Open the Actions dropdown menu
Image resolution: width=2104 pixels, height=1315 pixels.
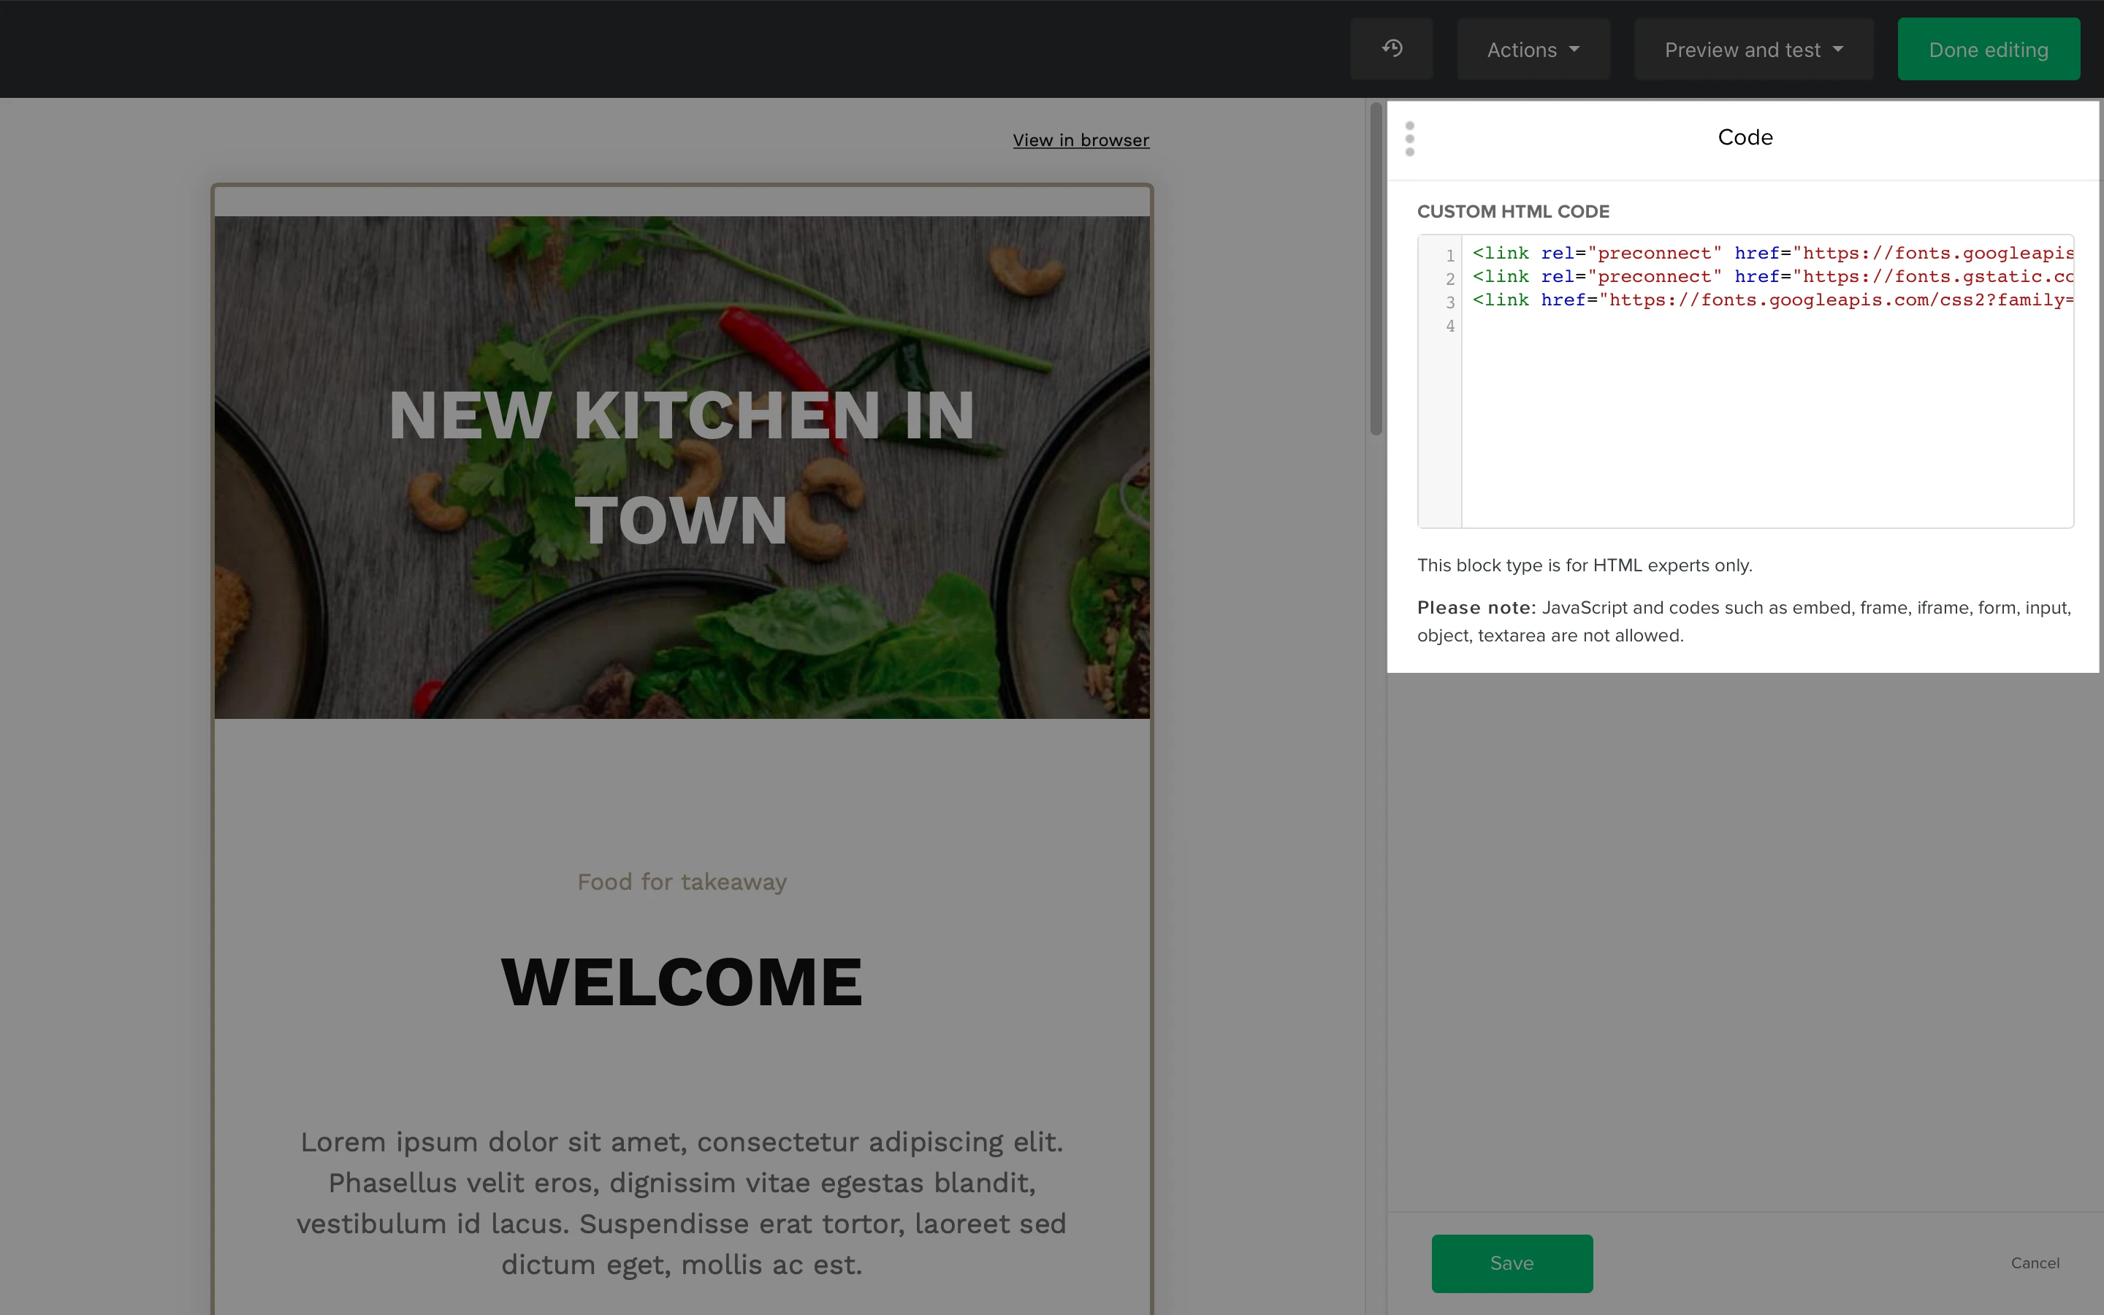tap(1532, 50)
